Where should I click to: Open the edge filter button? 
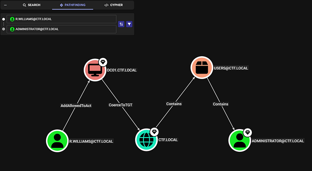tap(129, 24)
